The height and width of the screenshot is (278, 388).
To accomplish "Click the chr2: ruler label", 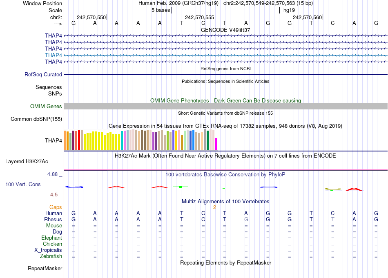I will click(56, 17).
